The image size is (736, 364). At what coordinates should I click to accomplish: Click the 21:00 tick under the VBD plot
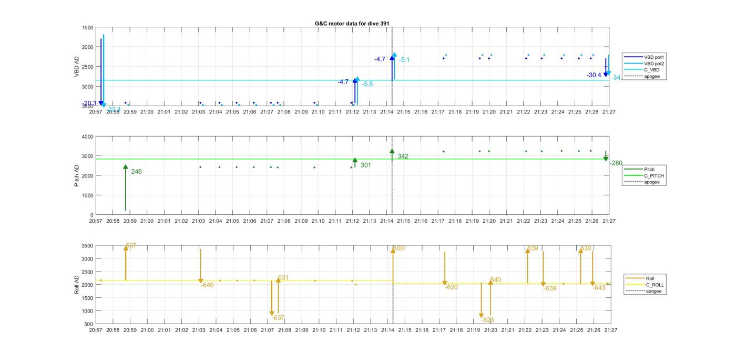(147, 112)
